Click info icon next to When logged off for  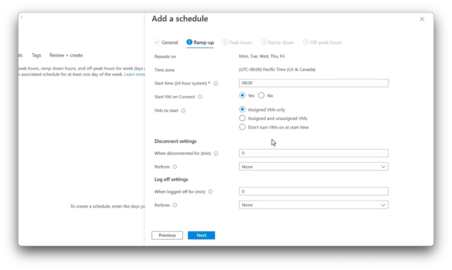[210, 192]
